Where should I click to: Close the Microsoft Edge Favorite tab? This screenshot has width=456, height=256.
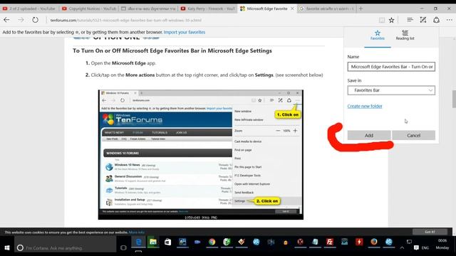[292, 9]
